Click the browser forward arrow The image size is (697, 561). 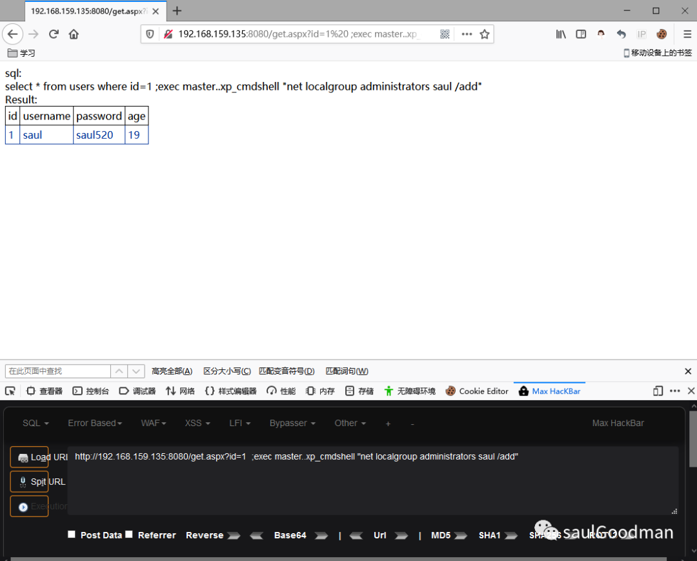[x=34, y=34]
